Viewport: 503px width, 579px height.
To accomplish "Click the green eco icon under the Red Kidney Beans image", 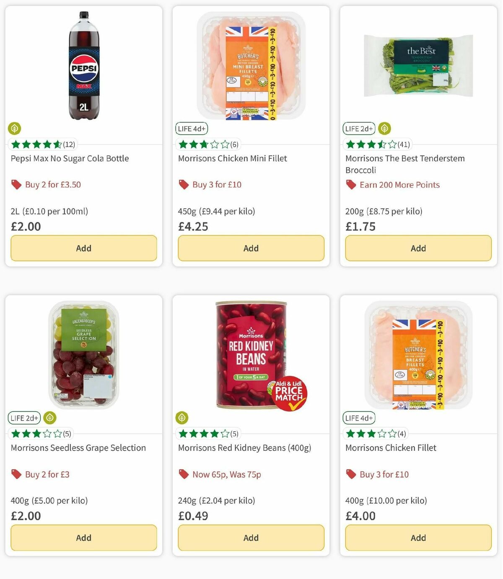I will pyautogui.click(x=182, y=418).
